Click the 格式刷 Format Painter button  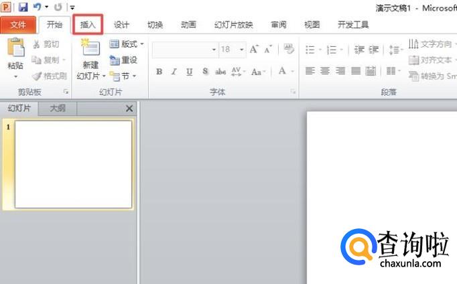coord(50,76)
